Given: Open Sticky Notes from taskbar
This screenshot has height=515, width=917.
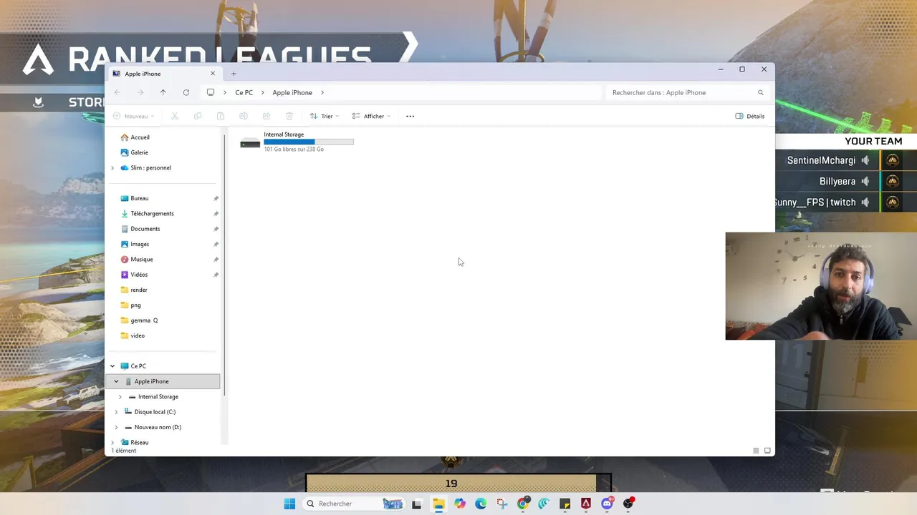Looking at the screenshot, I should [565, 504].
